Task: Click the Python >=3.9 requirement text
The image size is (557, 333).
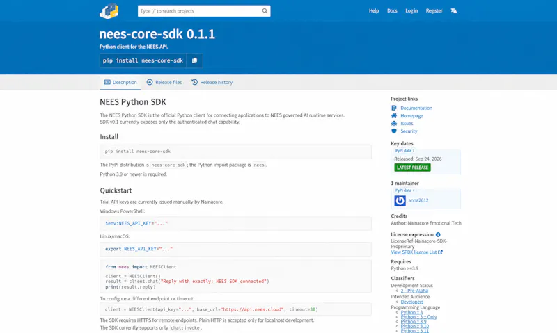Action: [x=405, y=268]
